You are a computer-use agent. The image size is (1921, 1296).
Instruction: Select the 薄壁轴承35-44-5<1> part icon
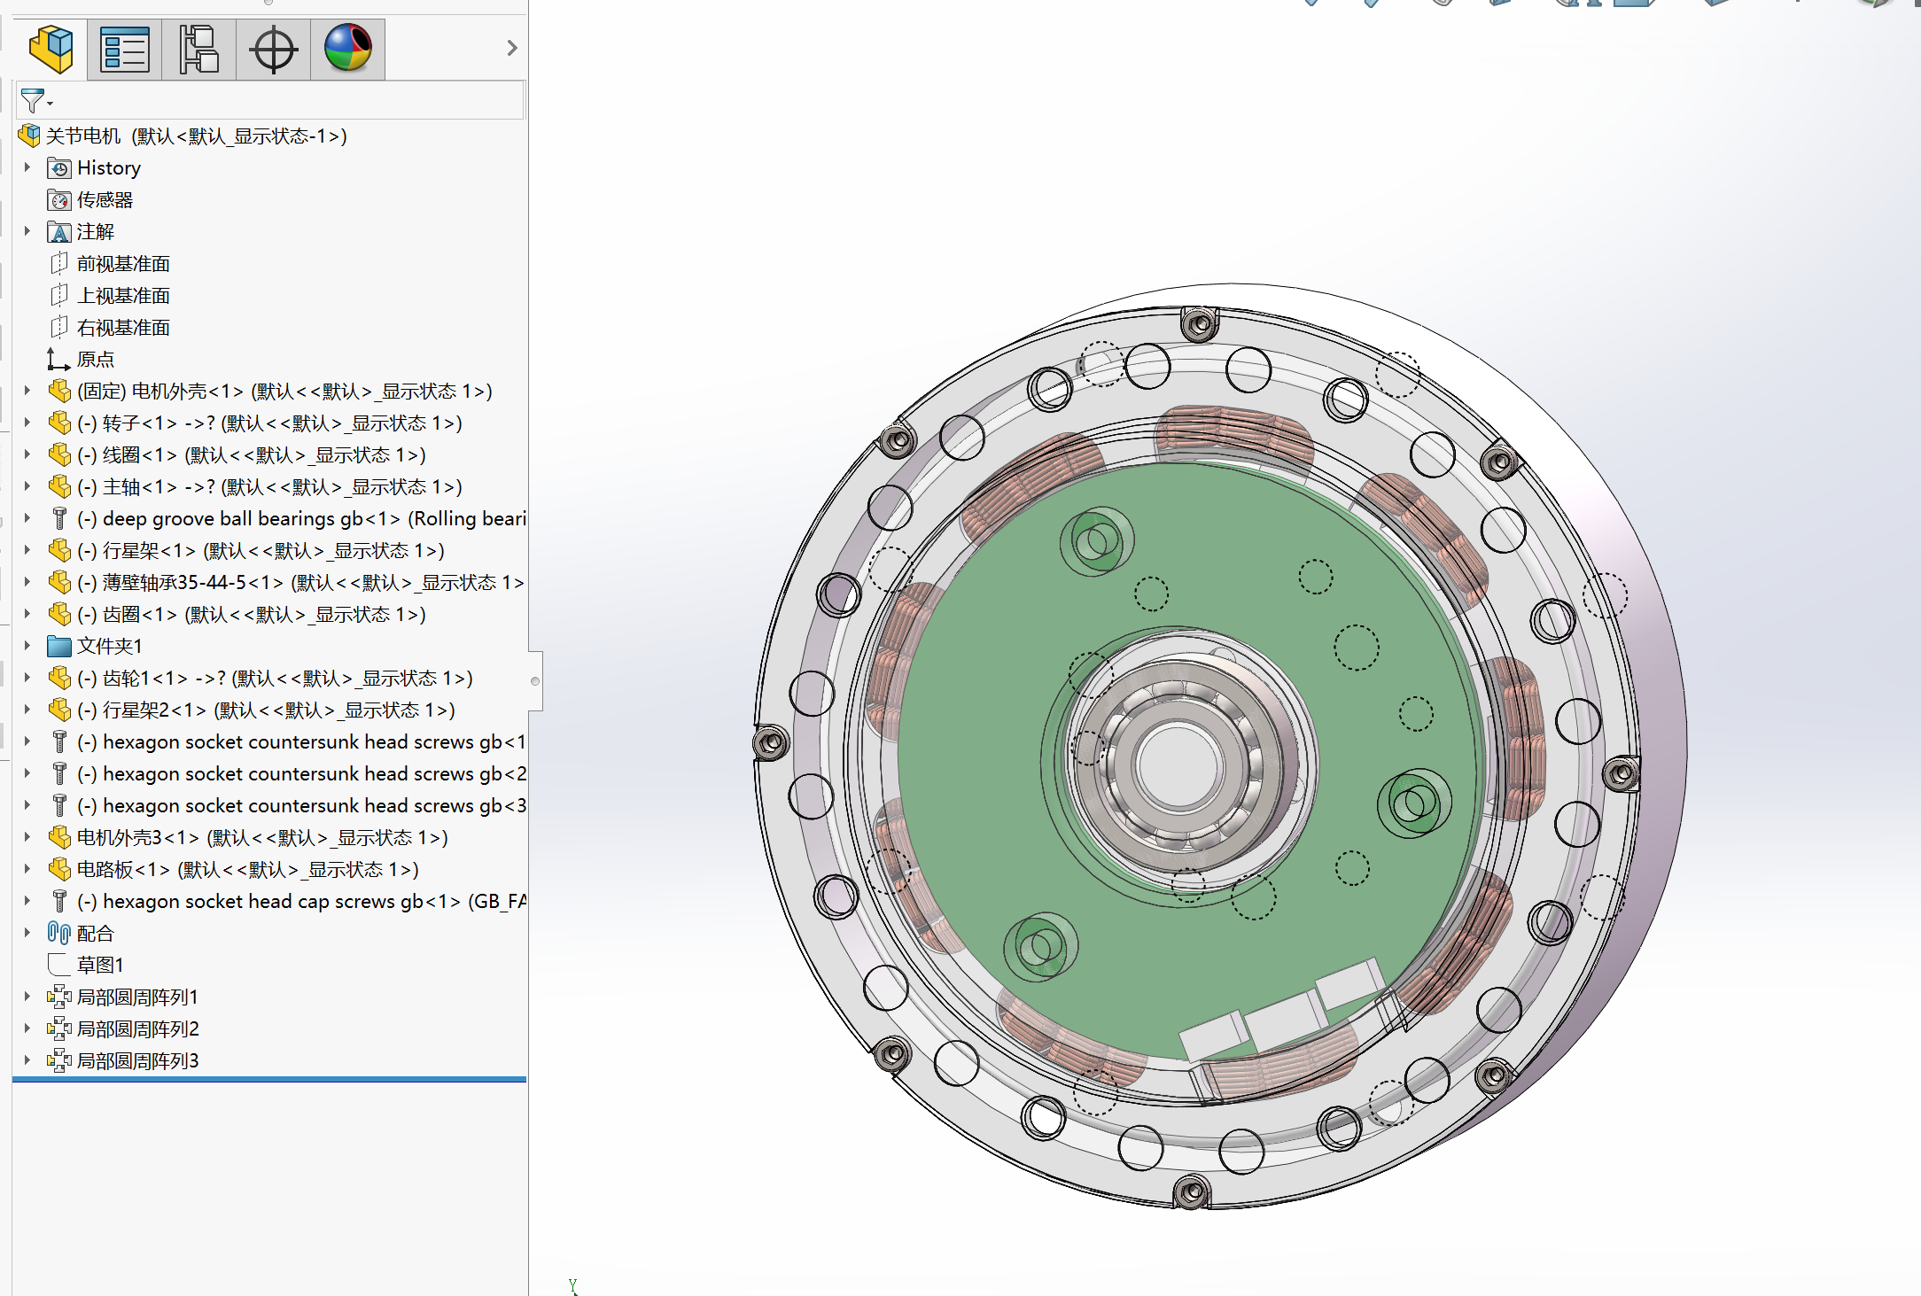point(59,582)
